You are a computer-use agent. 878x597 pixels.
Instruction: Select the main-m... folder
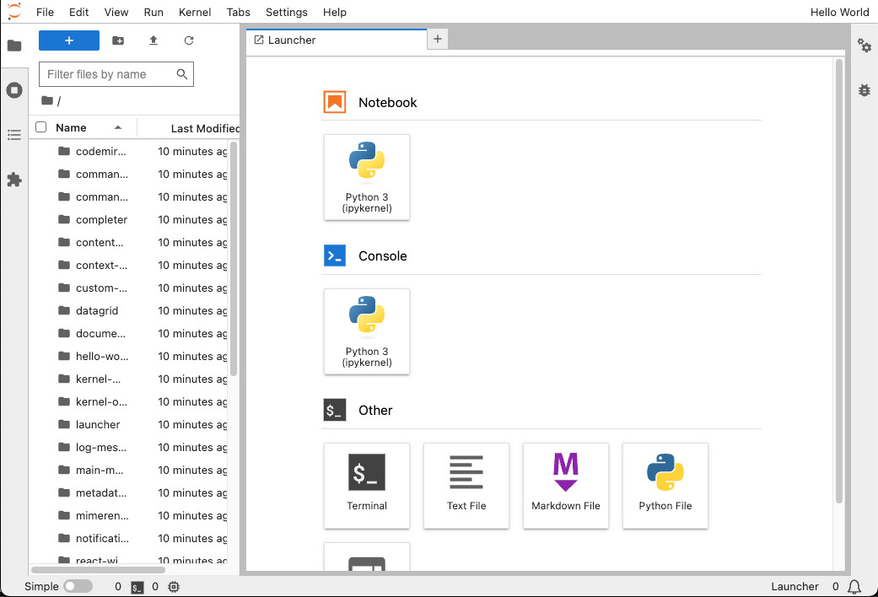[x=129, y=470]
